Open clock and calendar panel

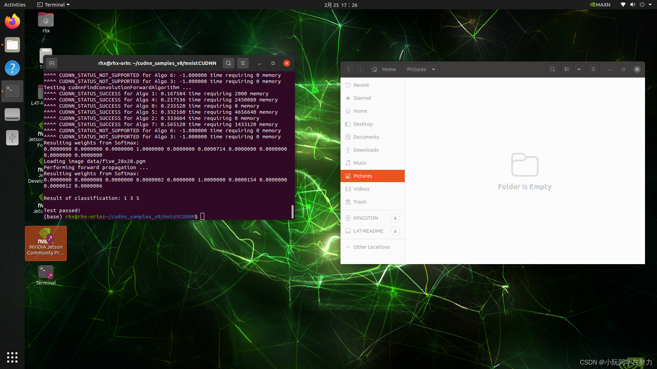tap(341, 5)
